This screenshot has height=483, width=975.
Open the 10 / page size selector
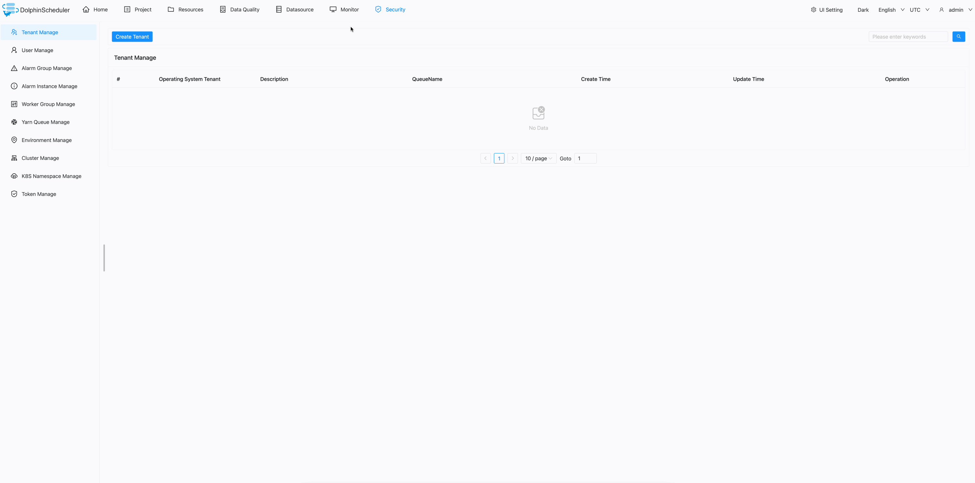(538, 158)
